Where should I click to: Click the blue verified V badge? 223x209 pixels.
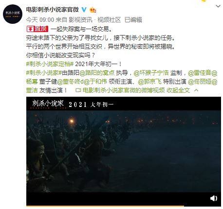click(x=84, y=10)
